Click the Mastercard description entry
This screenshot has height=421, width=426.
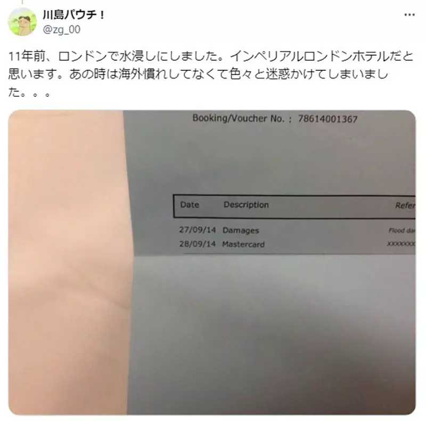[243, 244]
